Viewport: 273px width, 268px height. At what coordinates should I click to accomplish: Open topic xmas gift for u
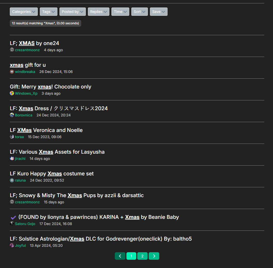click(x=28, y=65)
